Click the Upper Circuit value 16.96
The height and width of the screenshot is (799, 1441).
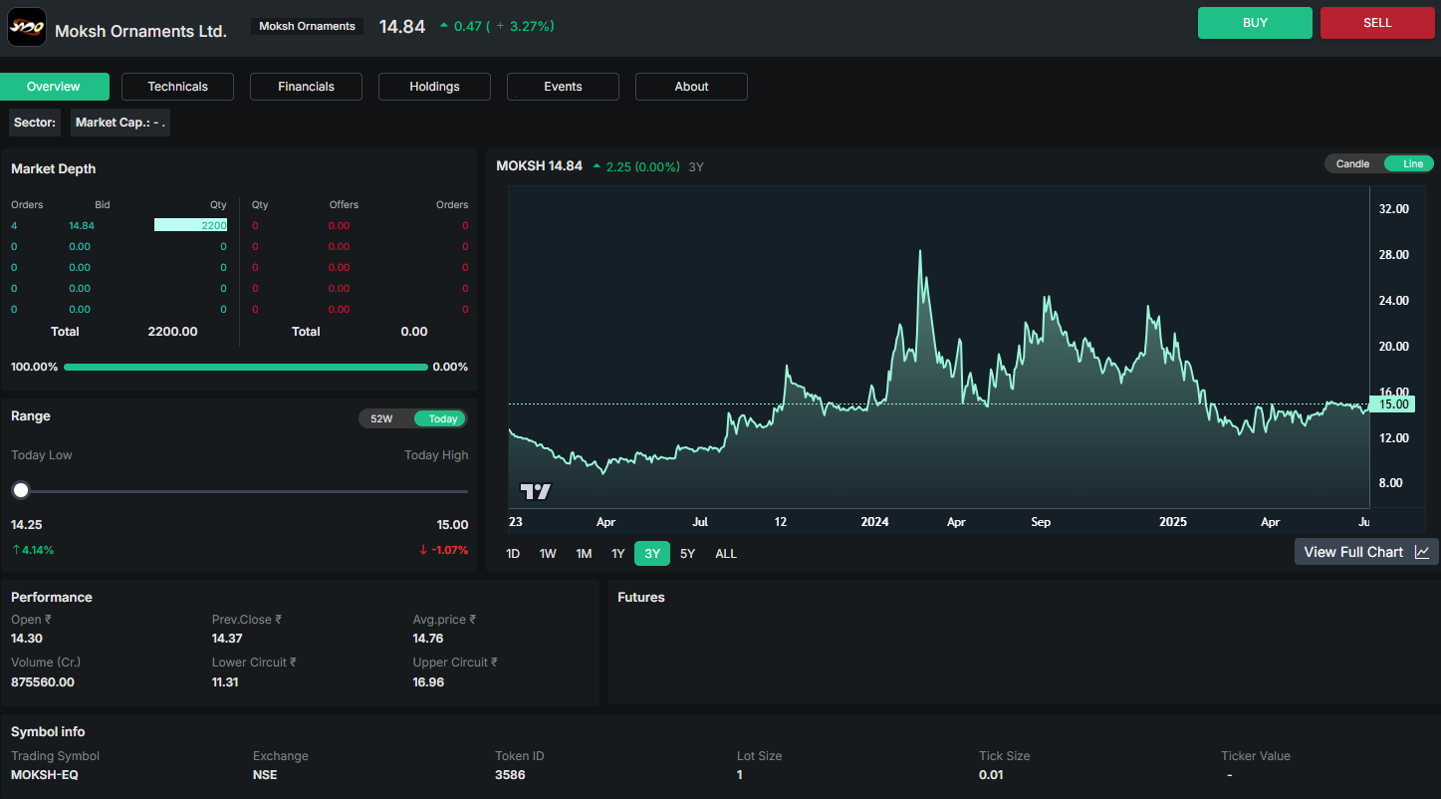click(x=428, y=682)
